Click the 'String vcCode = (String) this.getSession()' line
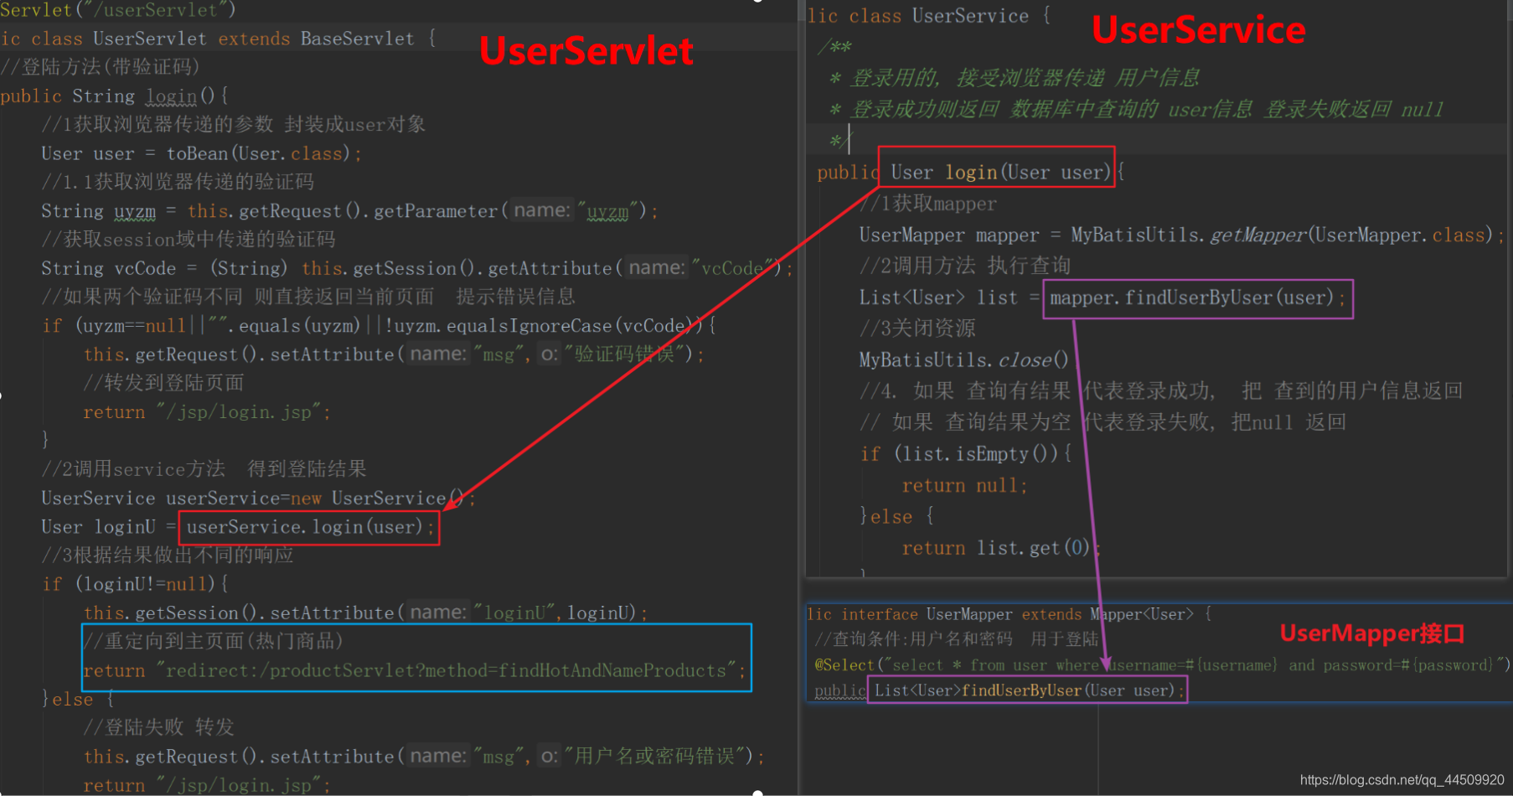Screen dimensions: 1513x796 tap(416, 267)
